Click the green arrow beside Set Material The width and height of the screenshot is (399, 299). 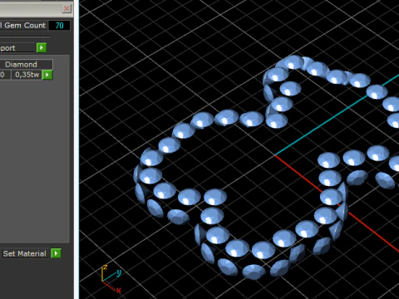[x=56, y=253]
